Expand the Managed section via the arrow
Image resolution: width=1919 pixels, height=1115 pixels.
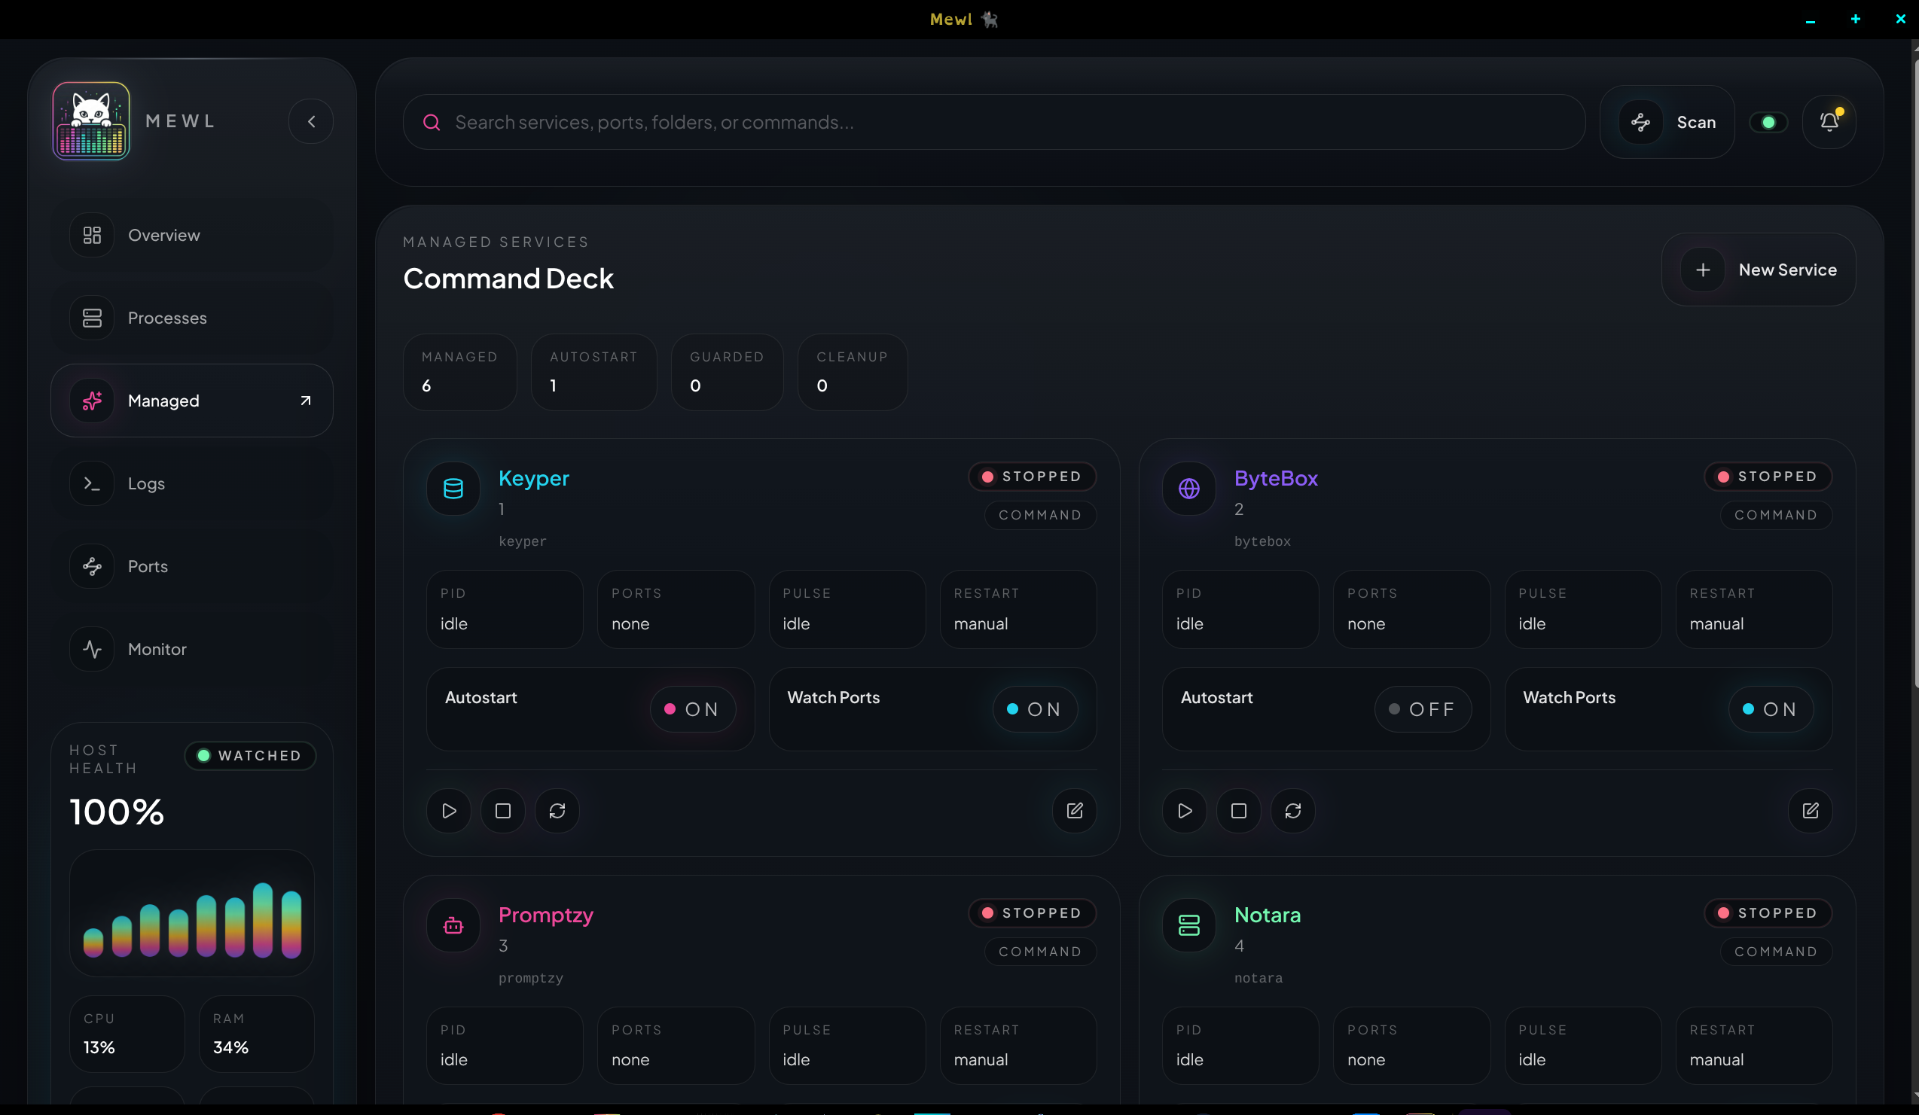305,401
